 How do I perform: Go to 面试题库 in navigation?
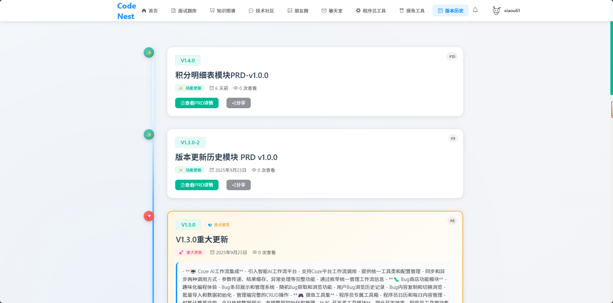tap(184, 11)
